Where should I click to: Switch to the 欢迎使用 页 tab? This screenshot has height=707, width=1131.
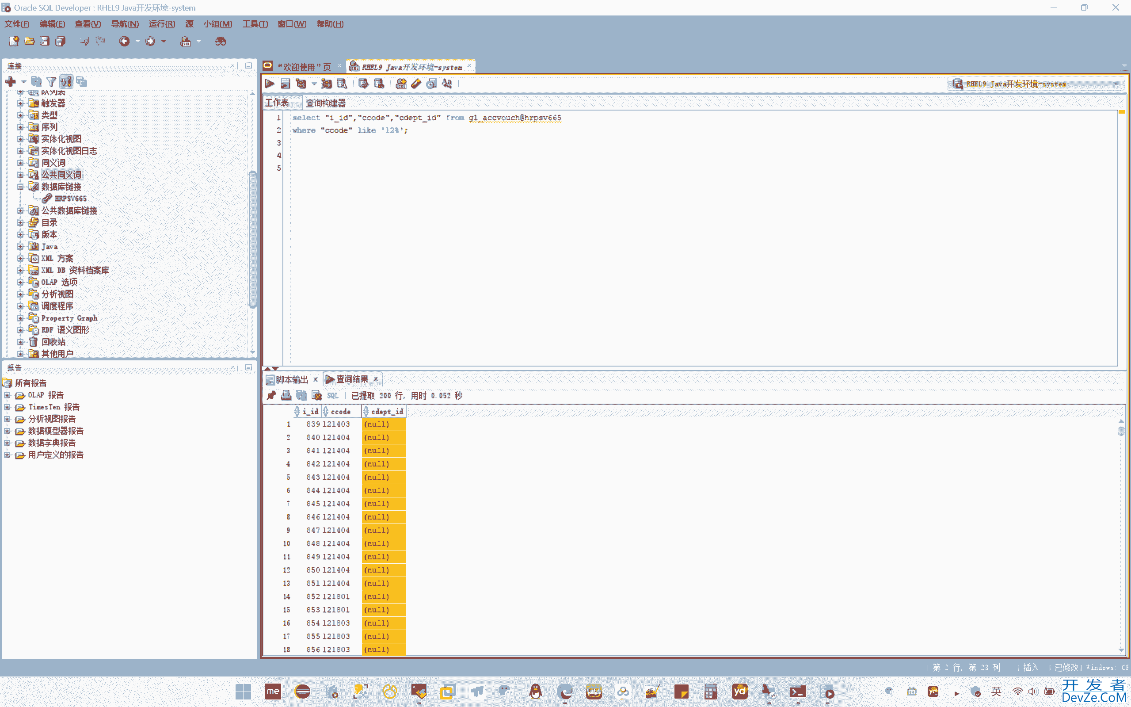click(x=304, y=67)
